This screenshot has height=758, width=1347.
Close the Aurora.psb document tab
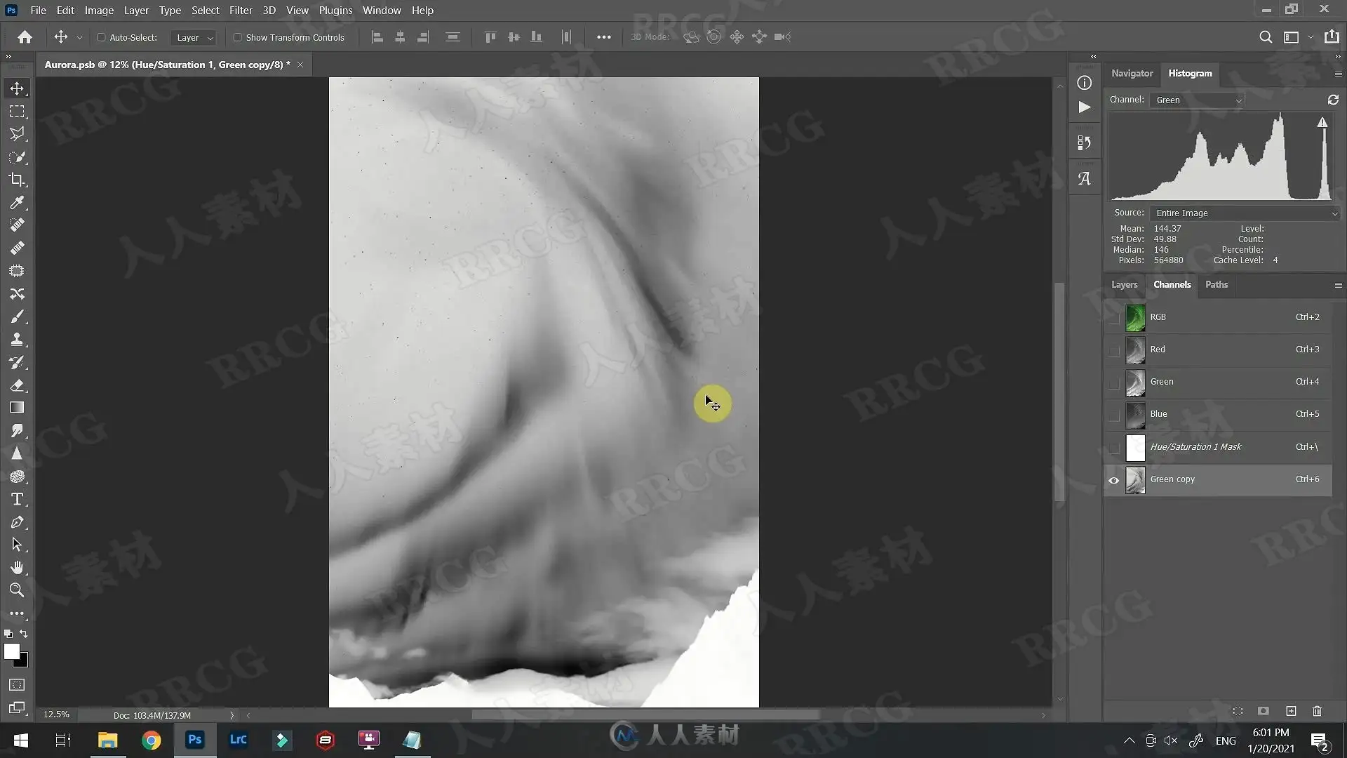tap(300, 65)
